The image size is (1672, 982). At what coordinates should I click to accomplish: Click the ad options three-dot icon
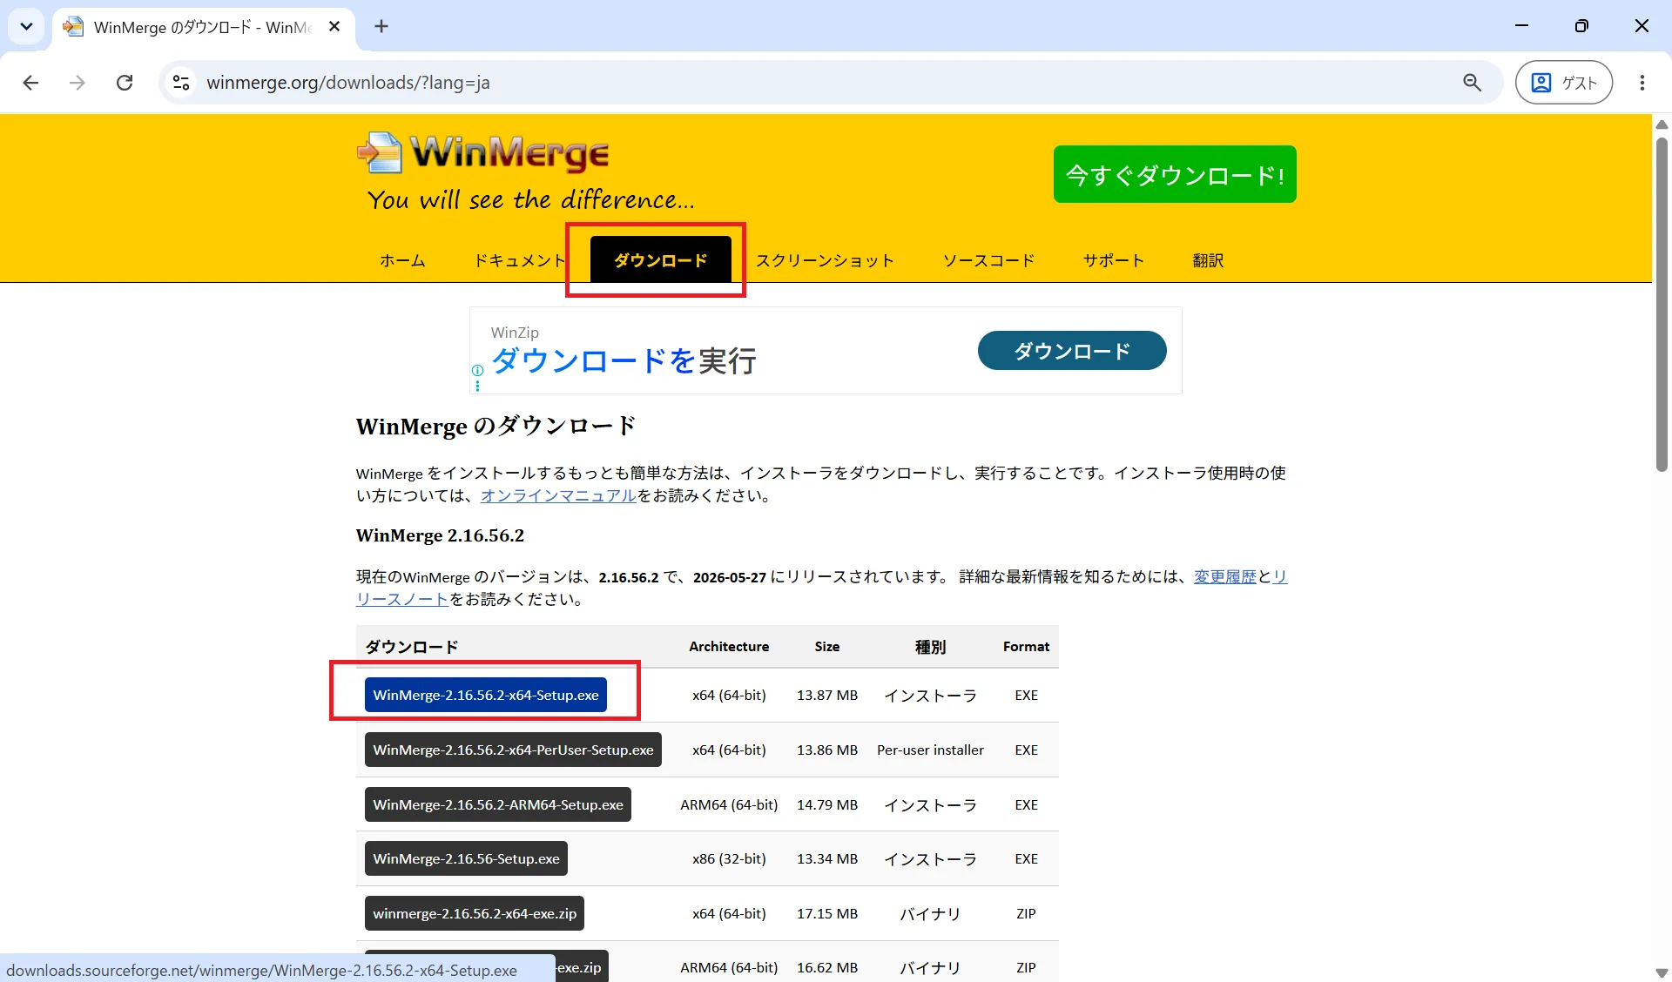click(x=477, y=386)
